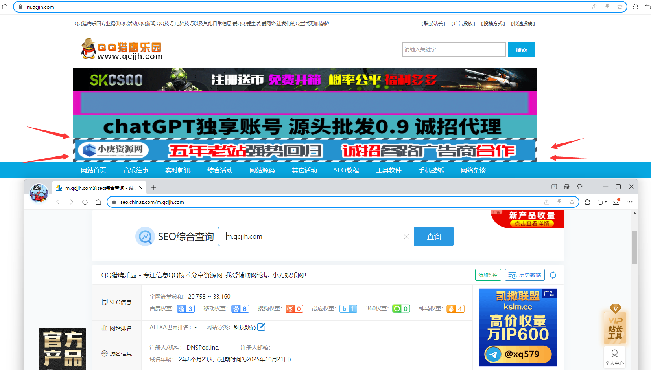The image size is (651, 370).
Task: Click the bookmark star in seo.chinaz address bar
Action: (572, 202)
